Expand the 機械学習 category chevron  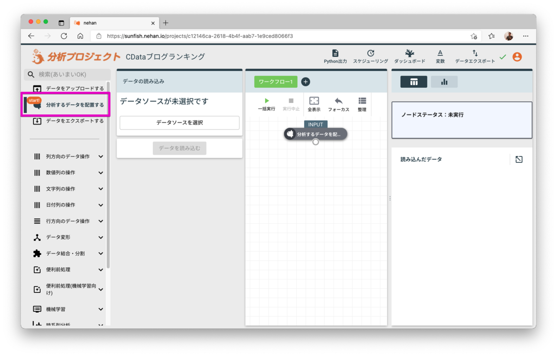[100, 309]
